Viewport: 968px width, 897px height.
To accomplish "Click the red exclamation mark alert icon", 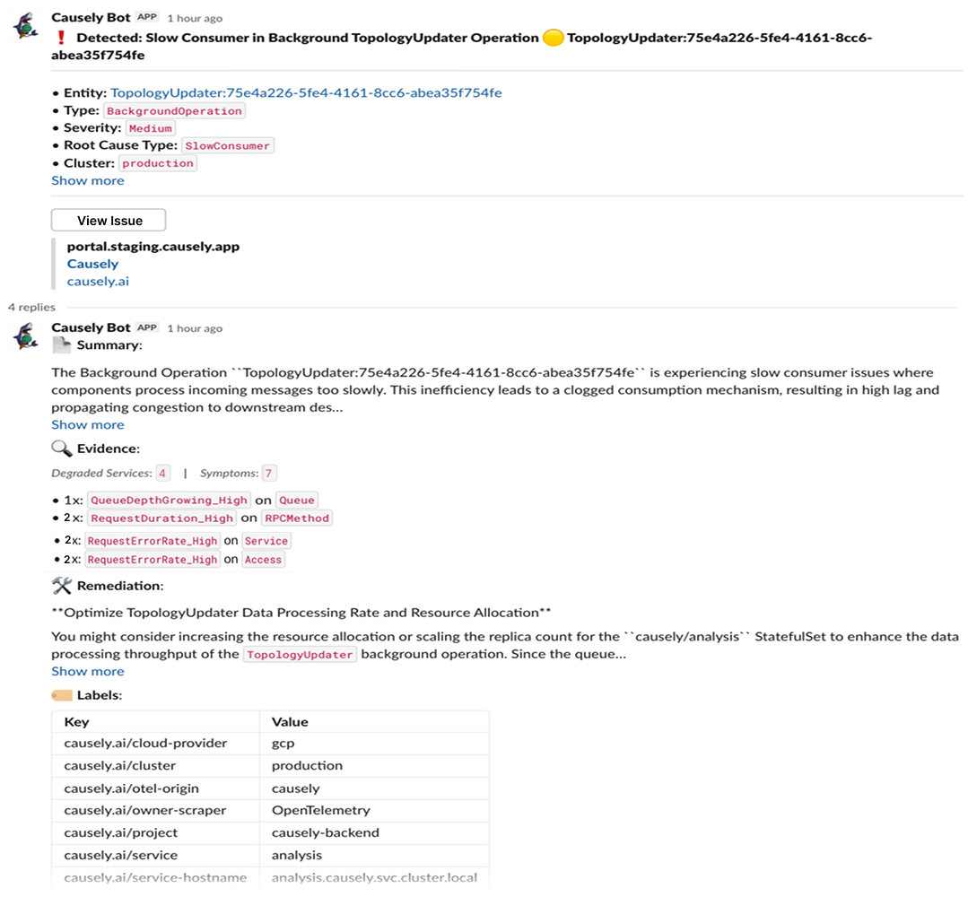I will tap(60, 38).
